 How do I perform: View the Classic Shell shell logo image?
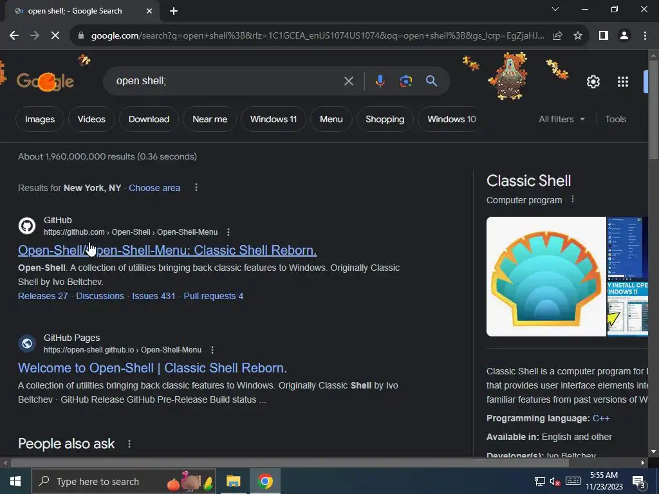(x=546, y=277)
